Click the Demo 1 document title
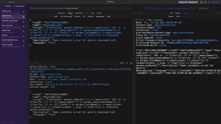Viewport: 221px width, 124px height. pos(12,2)
